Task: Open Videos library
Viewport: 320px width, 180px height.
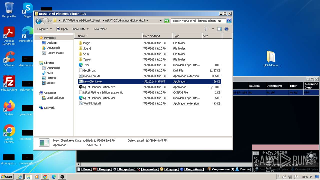Action: (x=50, y=83)
